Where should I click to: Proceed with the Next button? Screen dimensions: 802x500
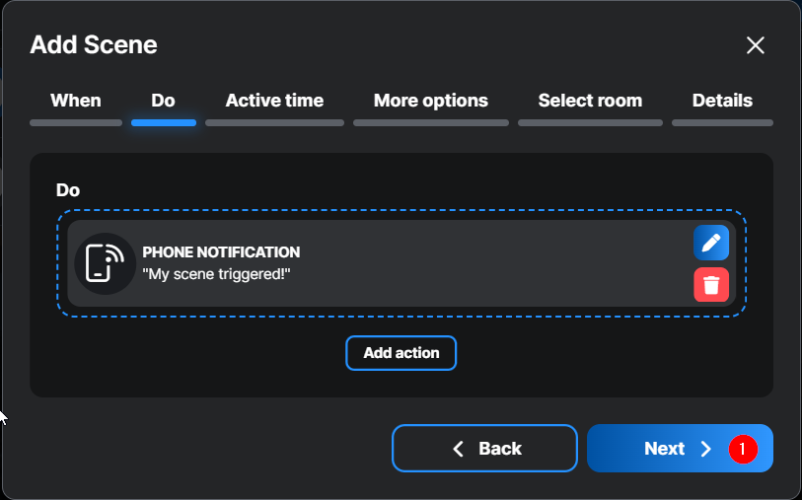(664, 449)
